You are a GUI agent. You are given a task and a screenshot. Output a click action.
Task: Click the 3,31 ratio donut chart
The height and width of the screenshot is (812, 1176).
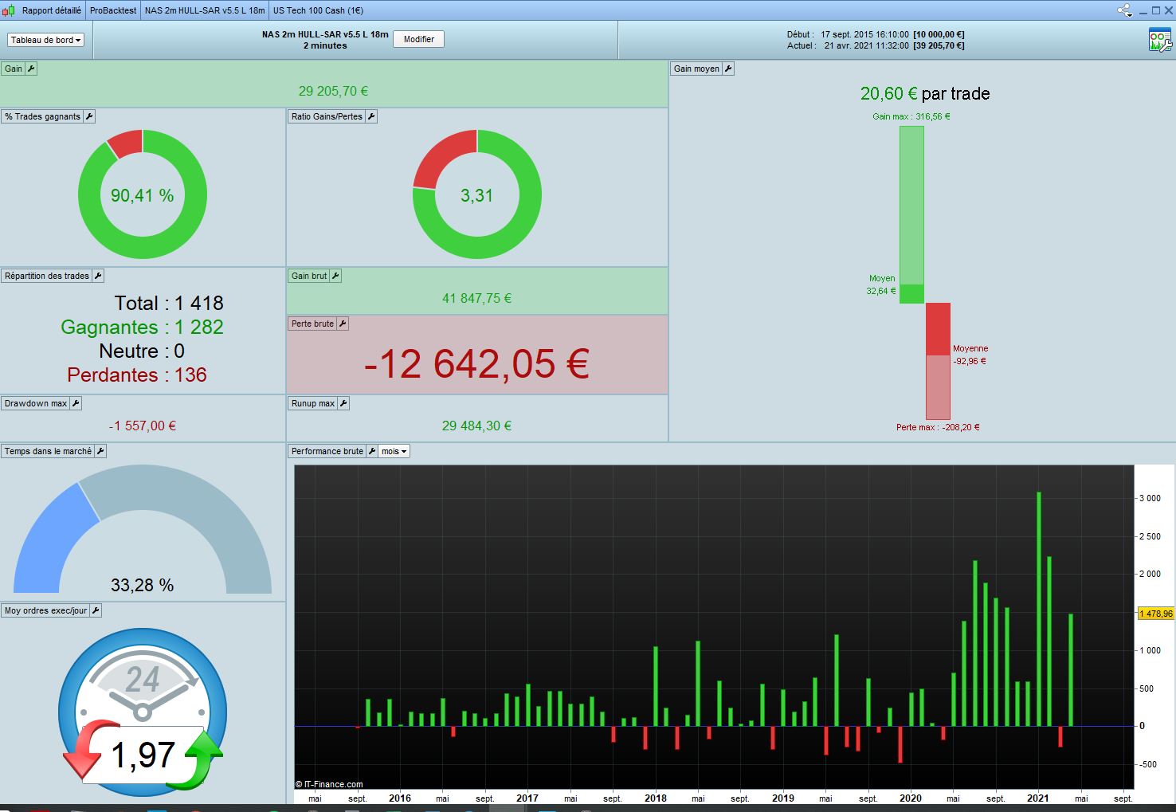click(477, 195)
